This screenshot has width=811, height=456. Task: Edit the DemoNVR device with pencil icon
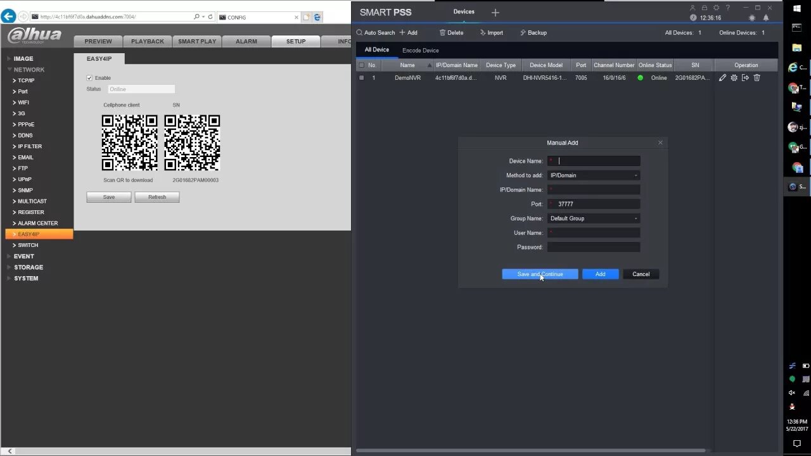pos(723,78)
